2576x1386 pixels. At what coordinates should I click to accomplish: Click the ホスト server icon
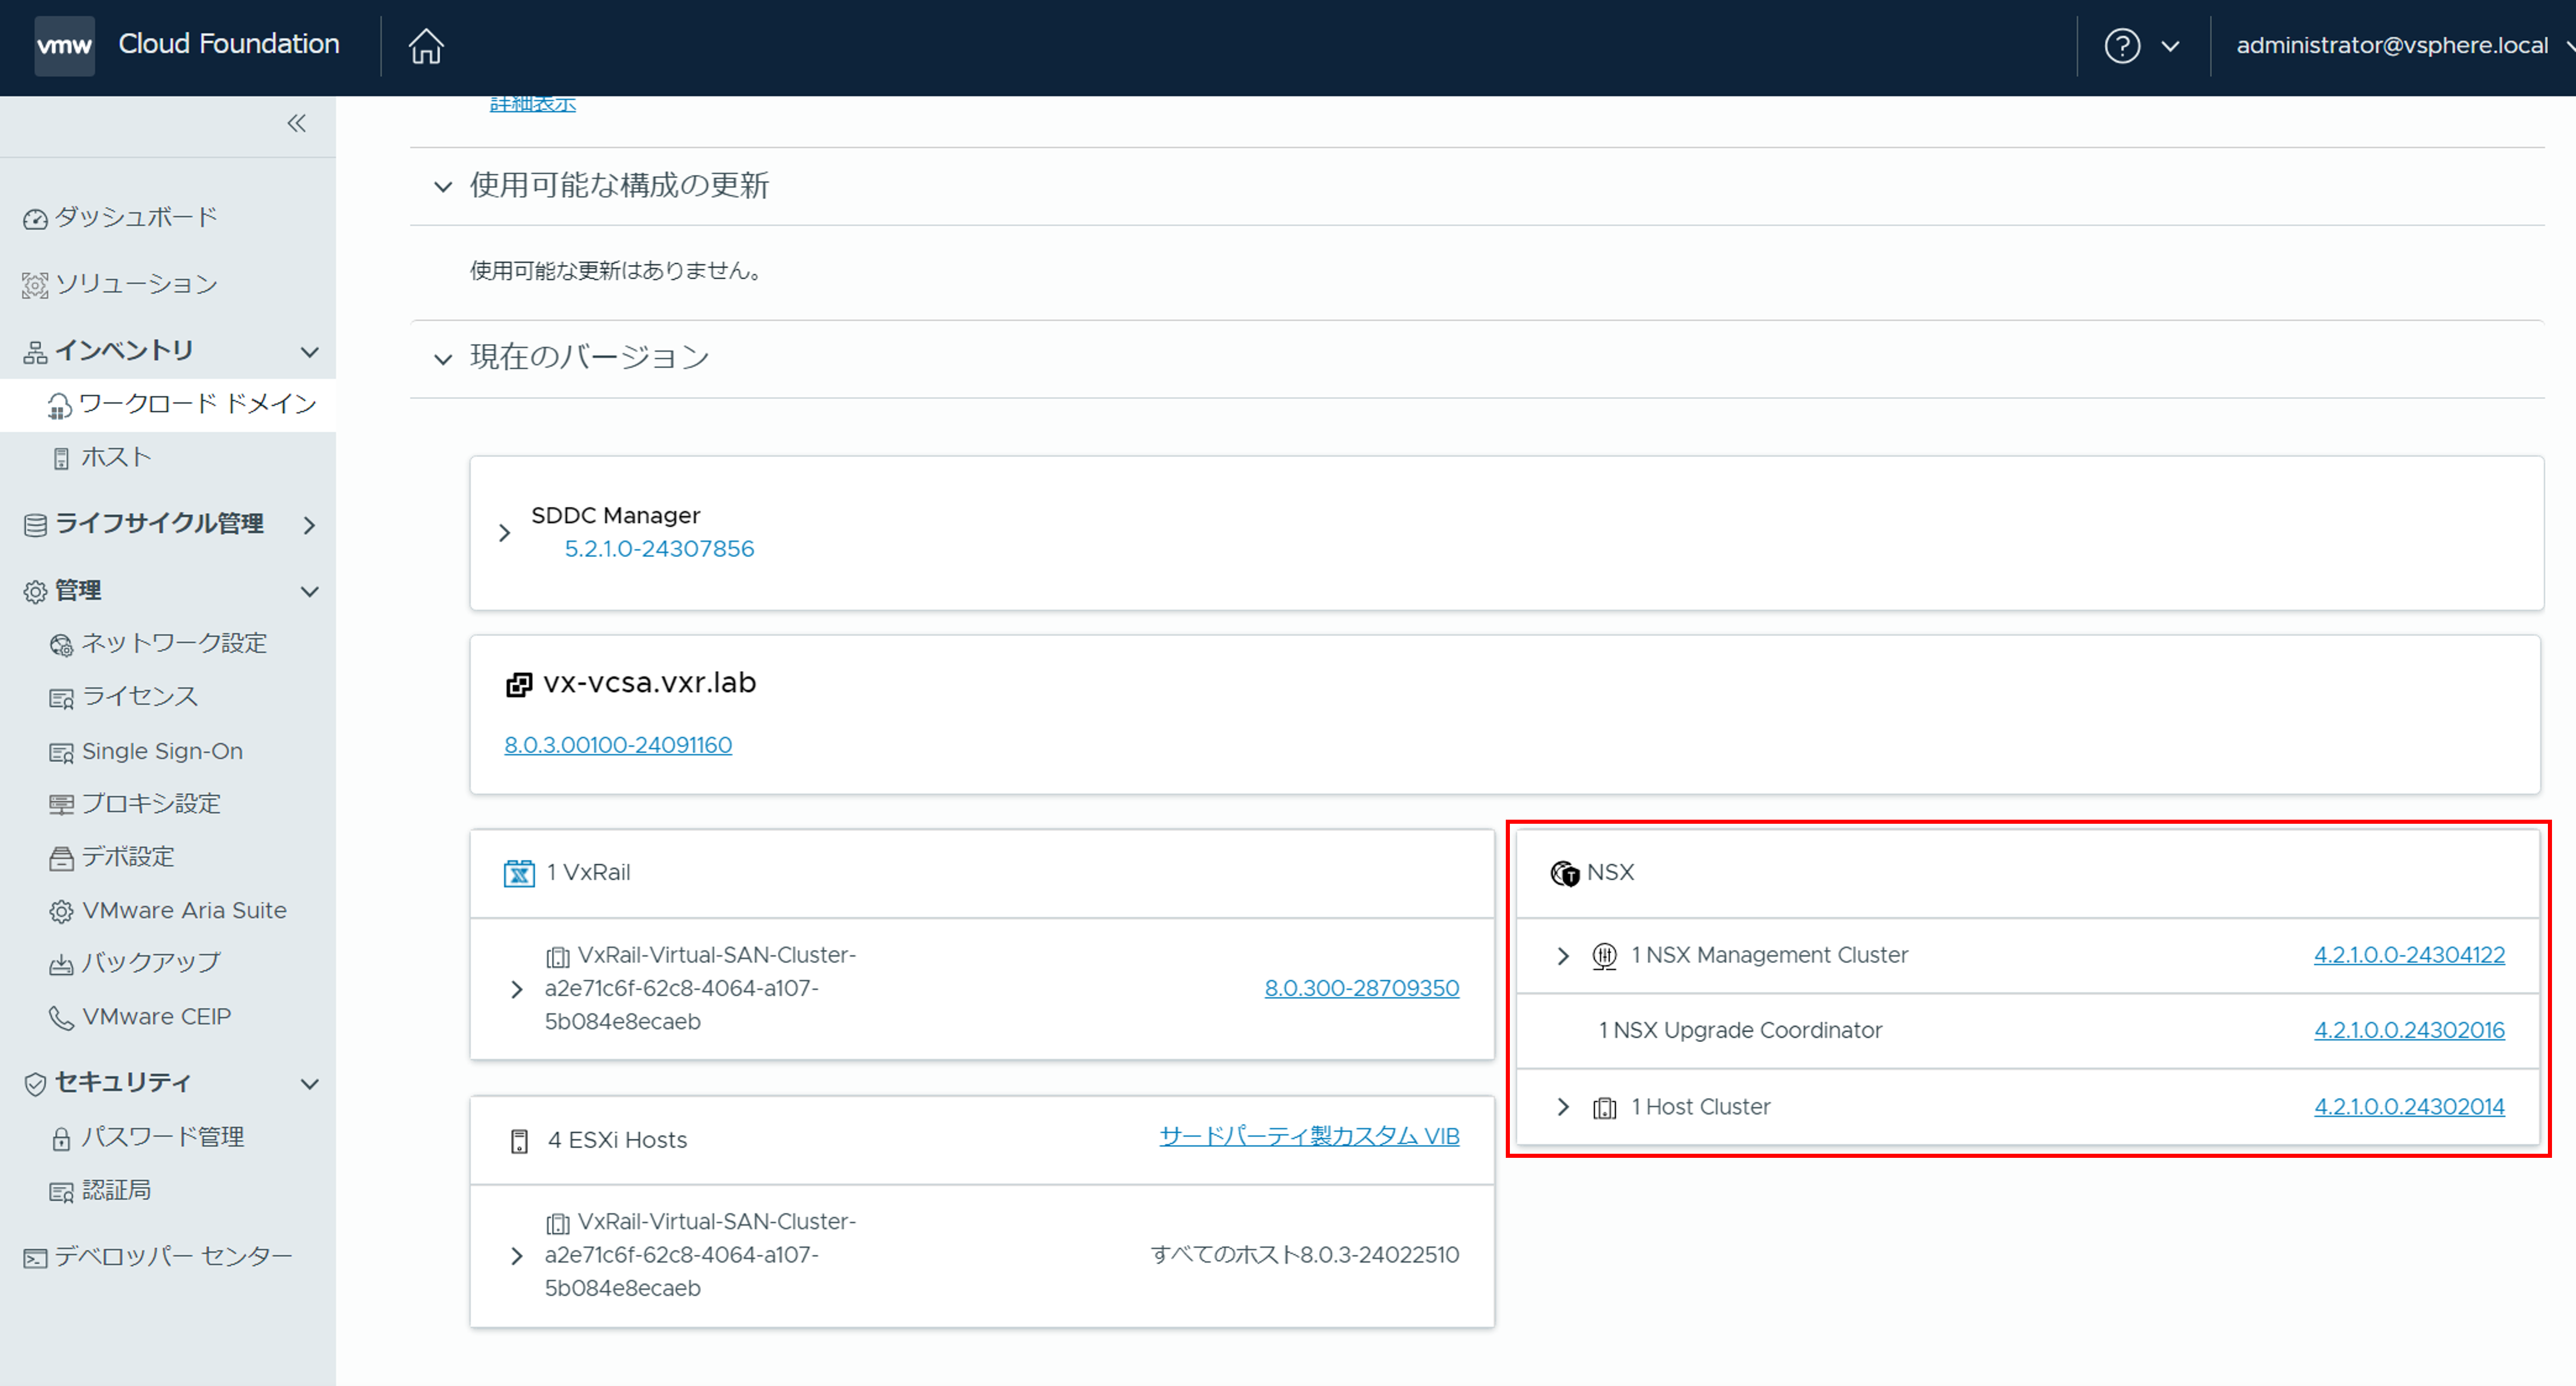(x=61, y=459)
